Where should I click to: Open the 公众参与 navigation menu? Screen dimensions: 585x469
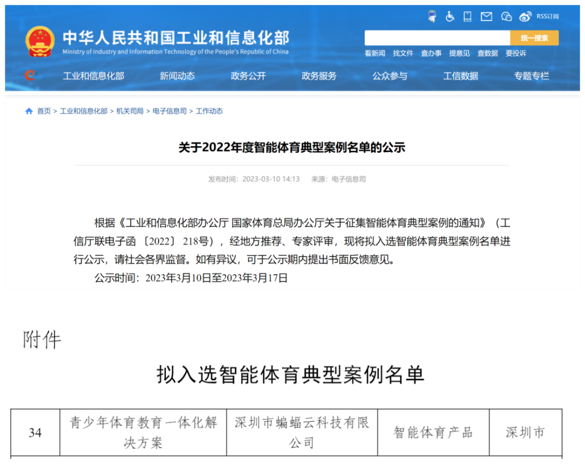coord(390,76)
